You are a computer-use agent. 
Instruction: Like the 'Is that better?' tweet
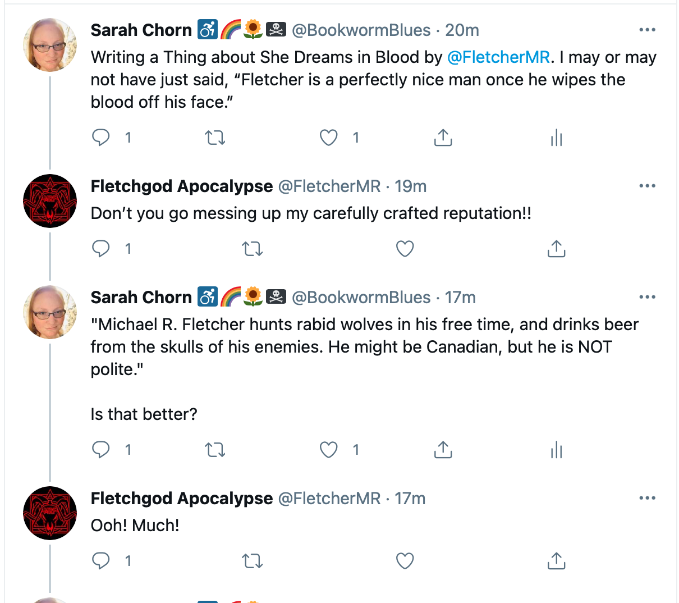point(329,450)
